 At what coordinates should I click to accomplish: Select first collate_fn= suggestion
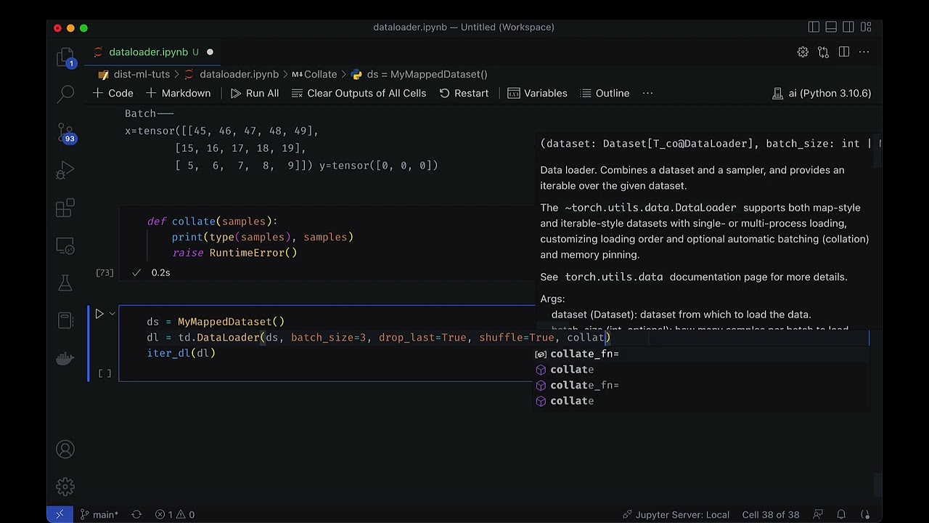pyautogui.click(x=702, y=354)
